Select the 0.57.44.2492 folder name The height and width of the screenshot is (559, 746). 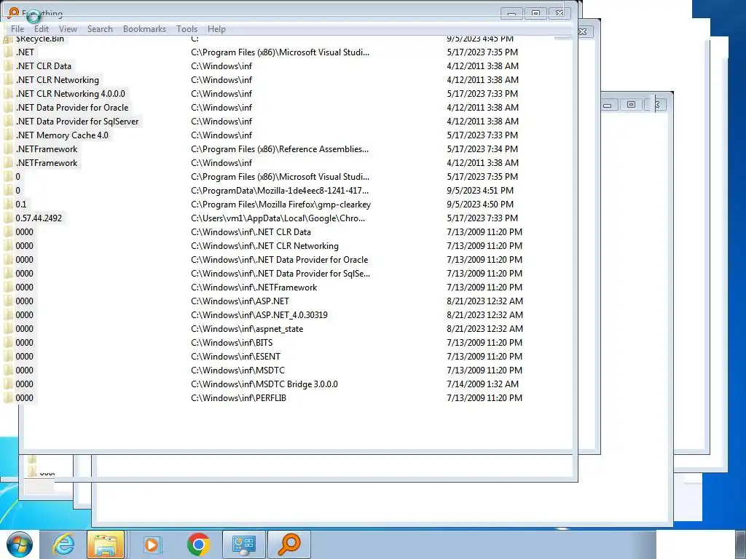pyautogui.click(x=39, y=218)
